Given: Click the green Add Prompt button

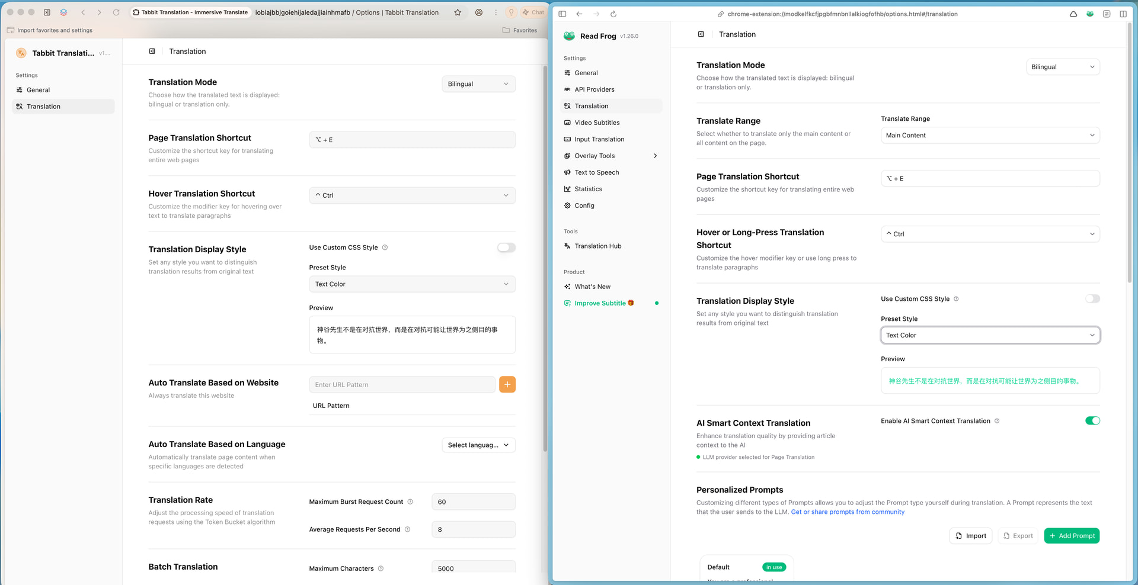Looking at the screenshot, I should 1072,536.
